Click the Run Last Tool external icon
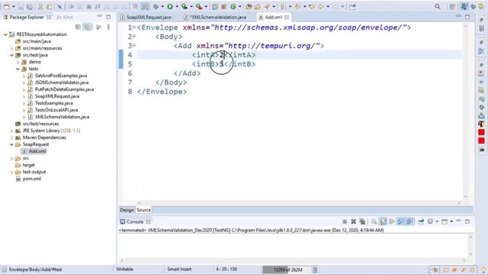This screenshot has height=275, width=488. point(199,7)
